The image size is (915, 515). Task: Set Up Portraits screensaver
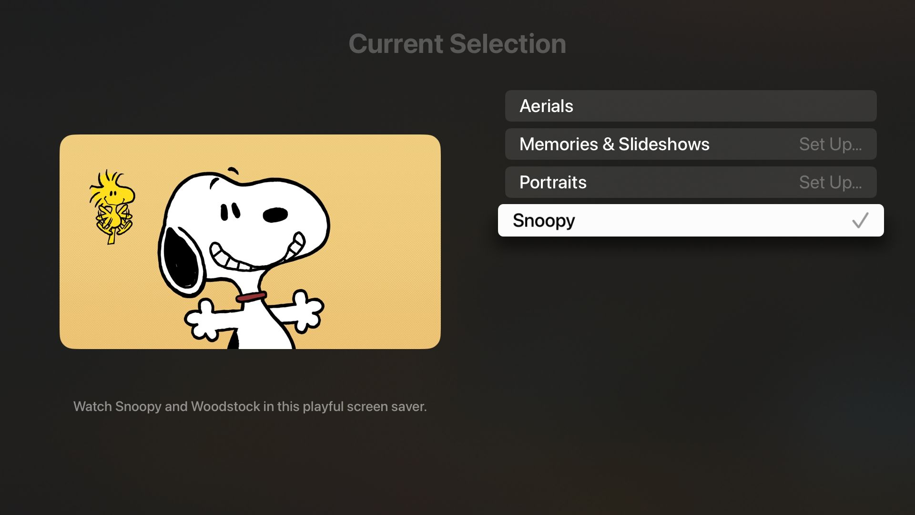(x=831, y=182)
